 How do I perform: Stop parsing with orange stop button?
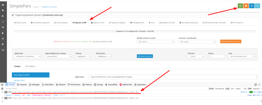(x=246, y=6)
